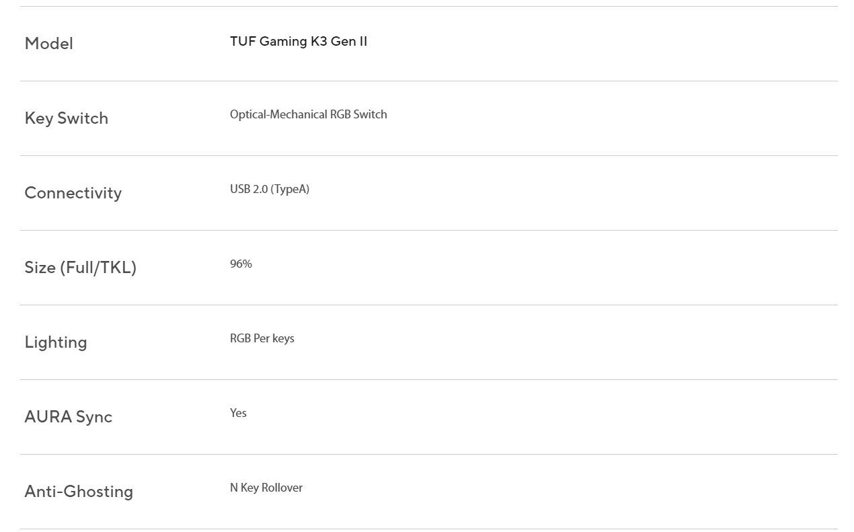
Task: Click the Anti-Ghosting label
Action: click(79, 492)
